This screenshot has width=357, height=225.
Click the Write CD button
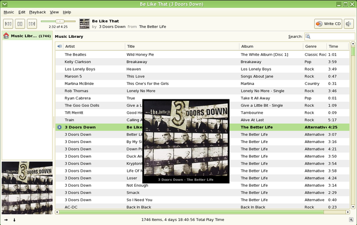point(328,24)
